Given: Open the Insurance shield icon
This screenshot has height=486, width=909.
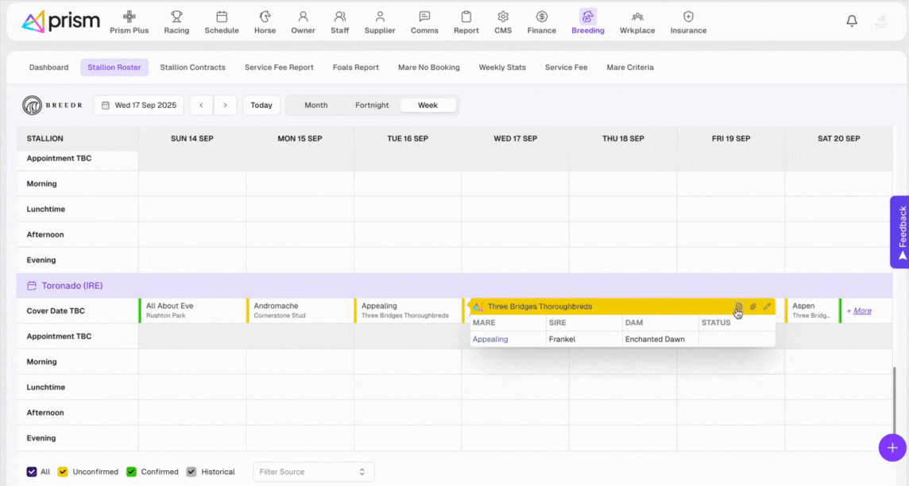Looking at the screenshot, I should pyautogui.click(x=688, y=17).
